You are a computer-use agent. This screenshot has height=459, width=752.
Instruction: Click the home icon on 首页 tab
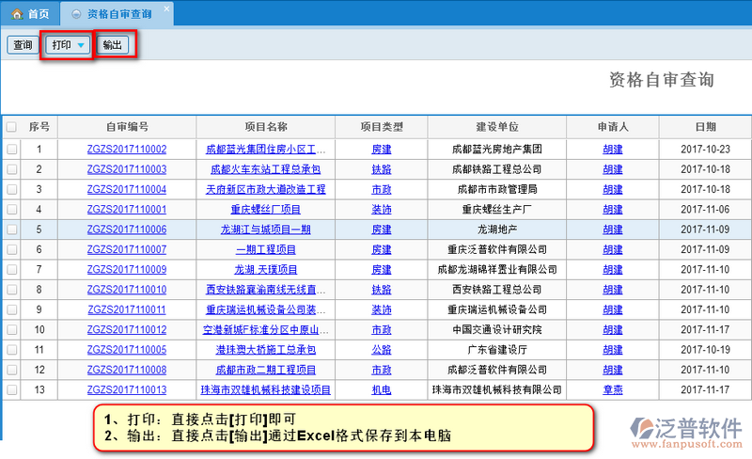click(17, 14)
